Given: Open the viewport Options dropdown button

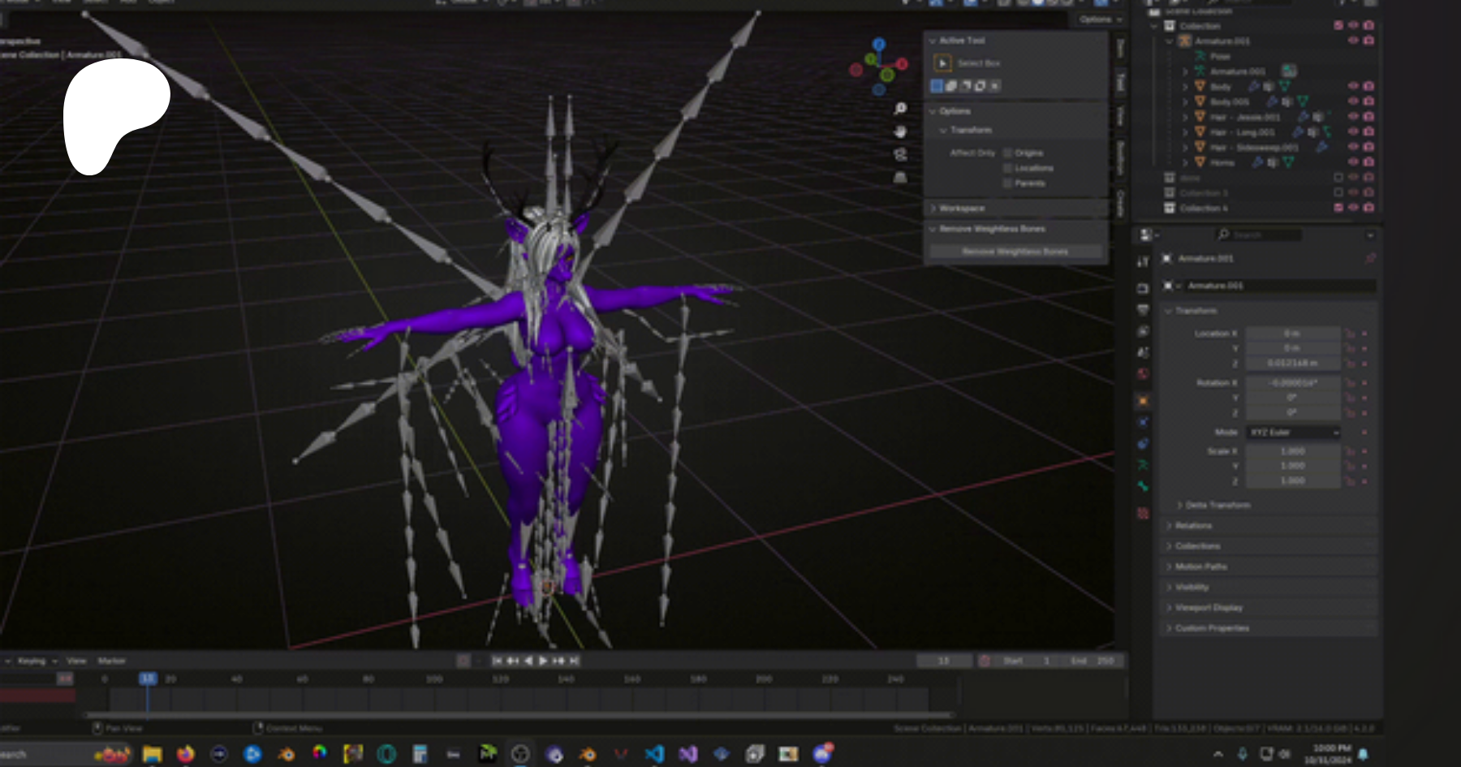Looking at the screenshot, I should point(1100,19).
